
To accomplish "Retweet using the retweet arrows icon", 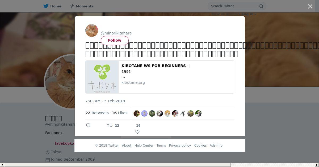I will coord(109,125).
